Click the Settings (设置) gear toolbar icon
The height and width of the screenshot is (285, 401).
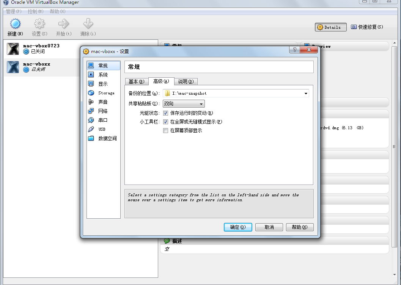pyautogui.click(x=39, y=23)
